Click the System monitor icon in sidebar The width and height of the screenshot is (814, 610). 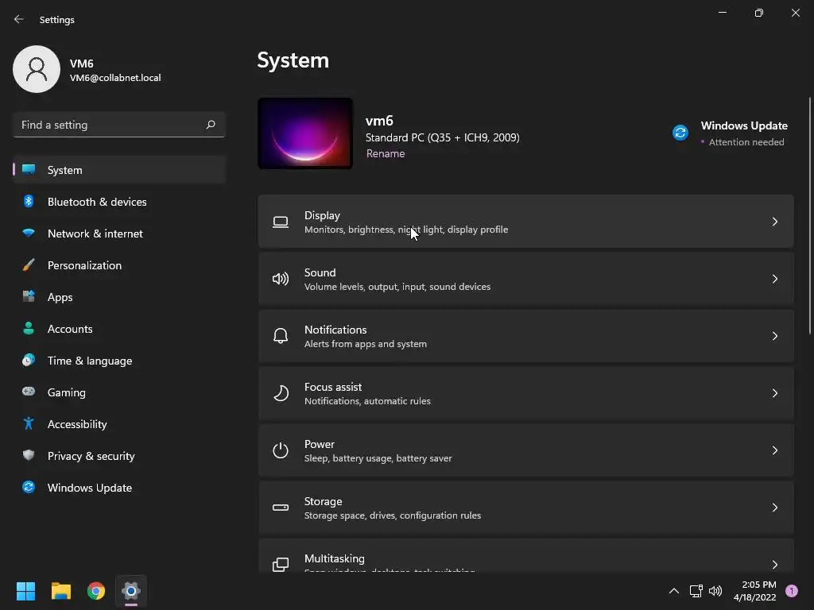click(x=29, y=170)
